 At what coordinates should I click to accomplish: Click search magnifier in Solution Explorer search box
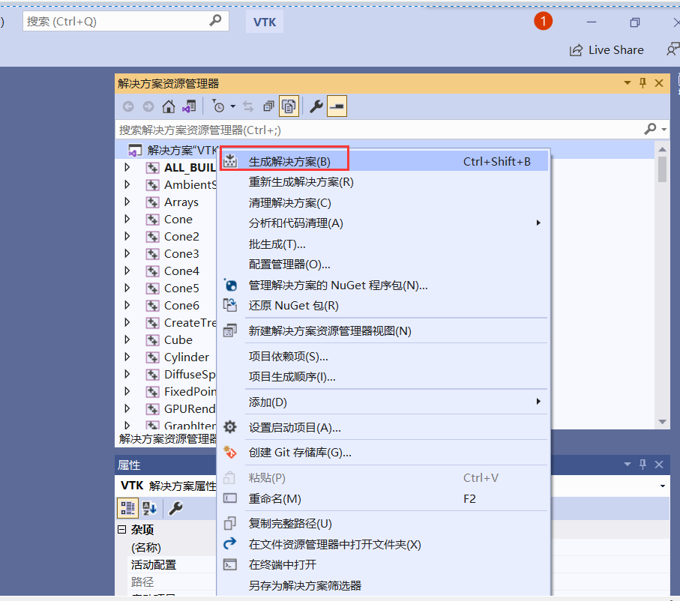tap(650, 129)
